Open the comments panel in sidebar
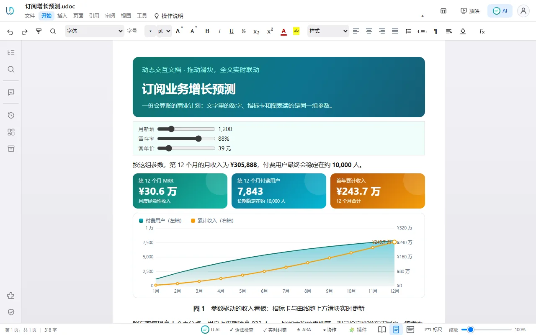The height and width of the screenshot is (335, 536). pyautogui.click(x=11, y=92)
